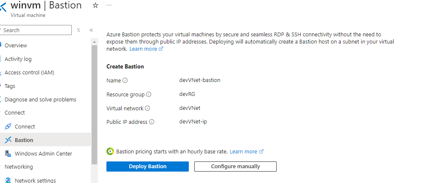Select the Connect sub-item under Connect
The image size is (446, 183).
click(25, 126)
